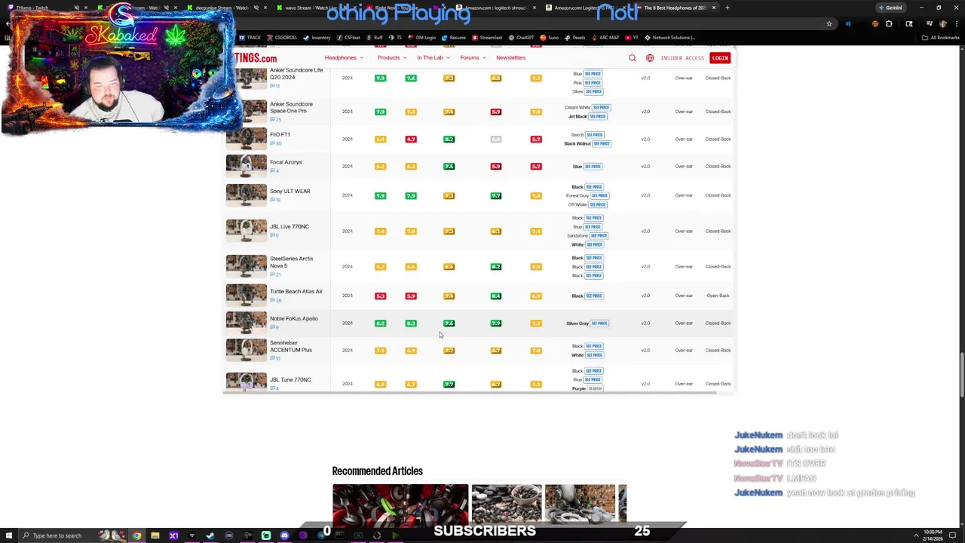This screenshot has width=965, height=543.
Task: Open Anker Soundcore Space One Pro review
Action: coord(291,107)
